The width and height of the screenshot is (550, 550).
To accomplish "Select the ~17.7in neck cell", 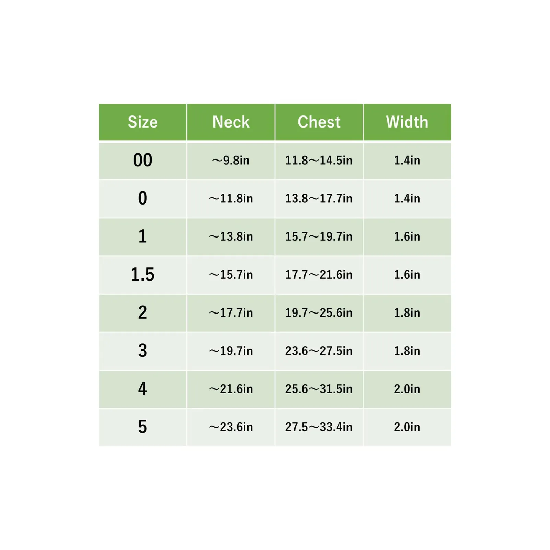I will click(x=231, y=313).
